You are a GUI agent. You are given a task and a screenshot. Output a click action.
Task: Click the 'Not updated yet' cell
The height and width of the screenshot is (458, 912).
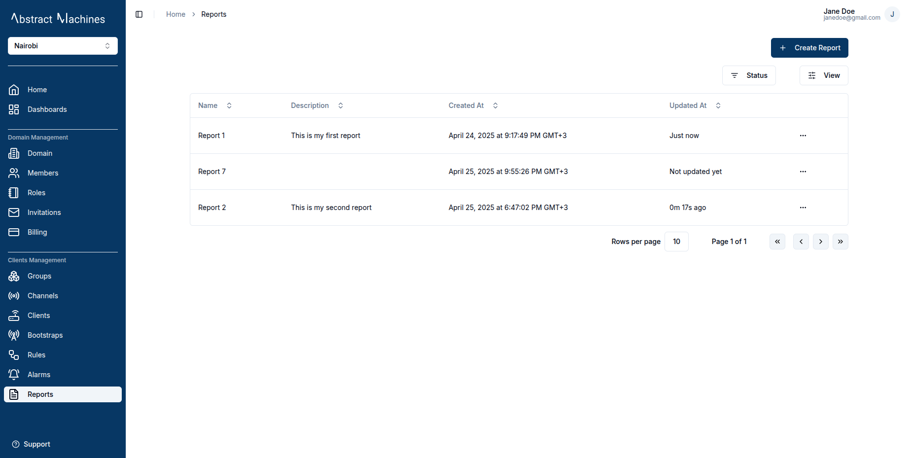[x=696, y=172]
